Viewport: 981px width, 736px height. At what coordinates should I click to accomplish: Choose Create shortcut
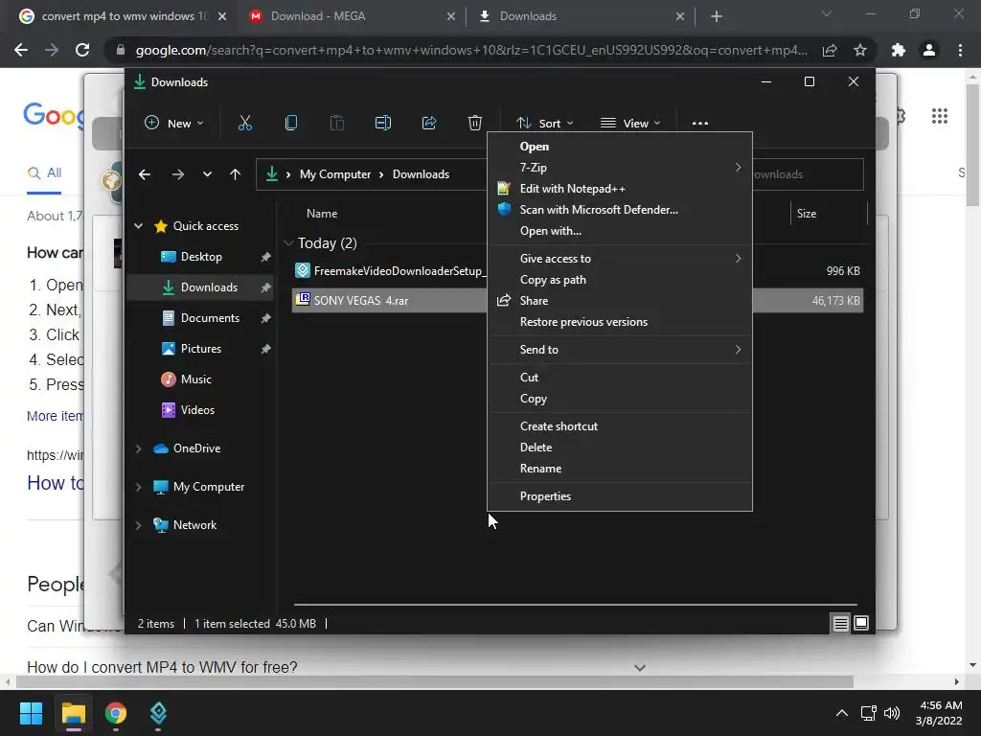pyautogui.click(x=620, y=426)
